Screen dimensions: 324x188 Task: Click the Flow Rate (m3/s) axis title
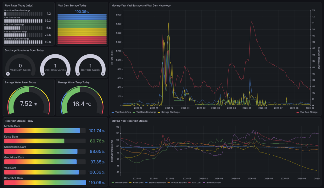pos(112,58)
